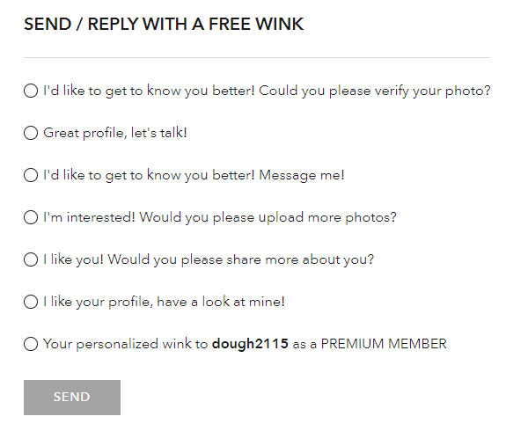Screen dimensions: 506x431
Task: Select the verify your photo radio button
Action: pos(31,91)
